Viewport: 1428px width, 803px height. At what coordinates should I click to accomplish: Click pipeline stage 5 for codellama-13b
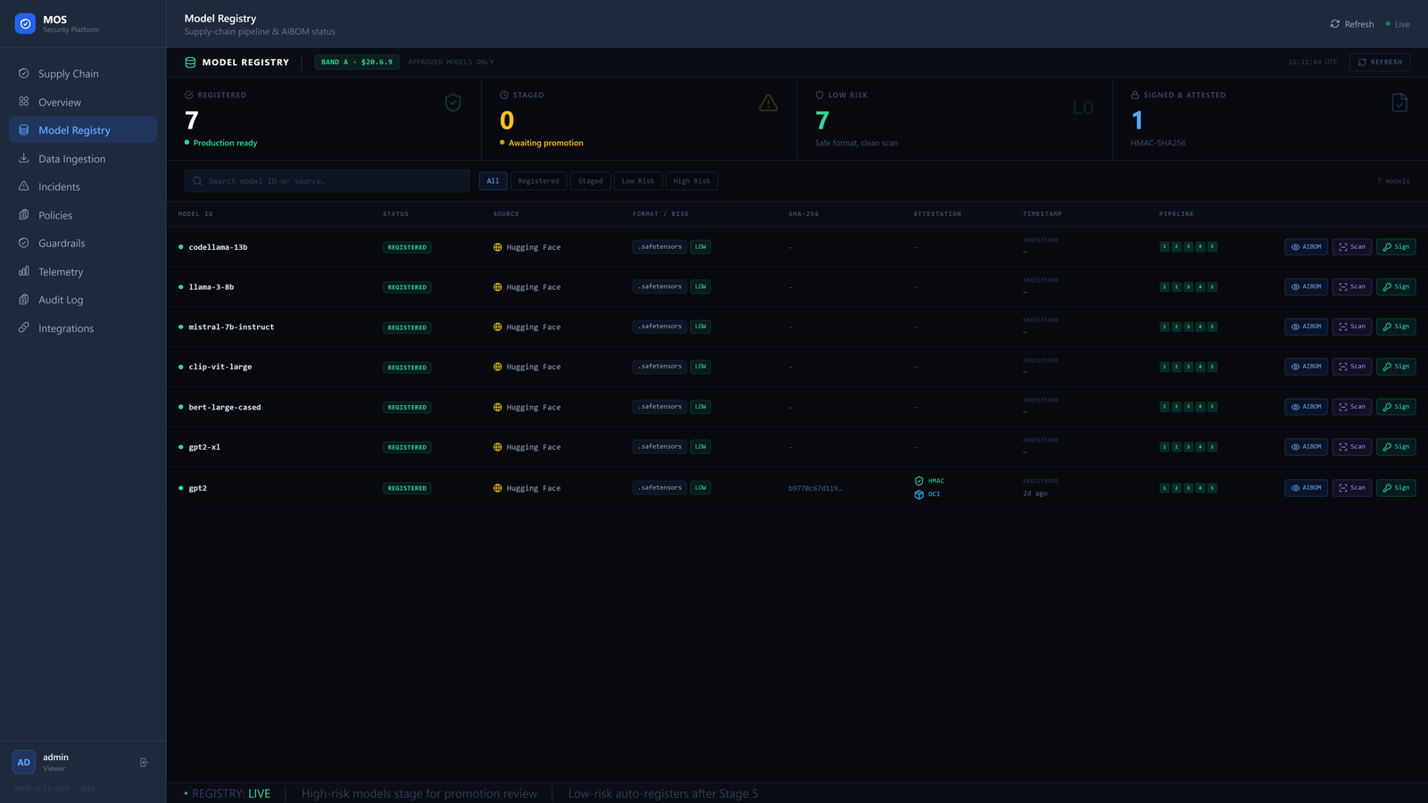pos(1212,247)
